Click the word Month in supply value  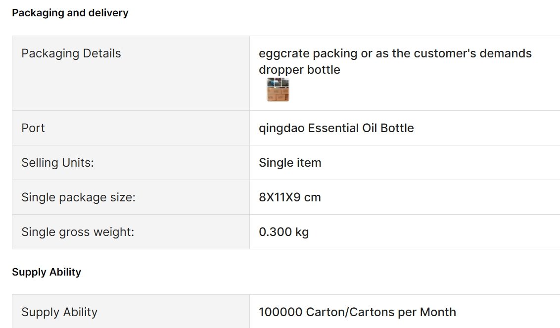(438, 312)
